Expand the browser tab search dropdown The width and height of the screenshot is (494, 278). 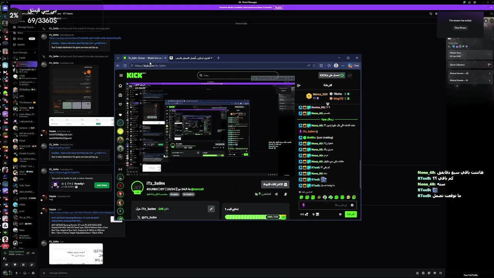[x=118, y=58]
